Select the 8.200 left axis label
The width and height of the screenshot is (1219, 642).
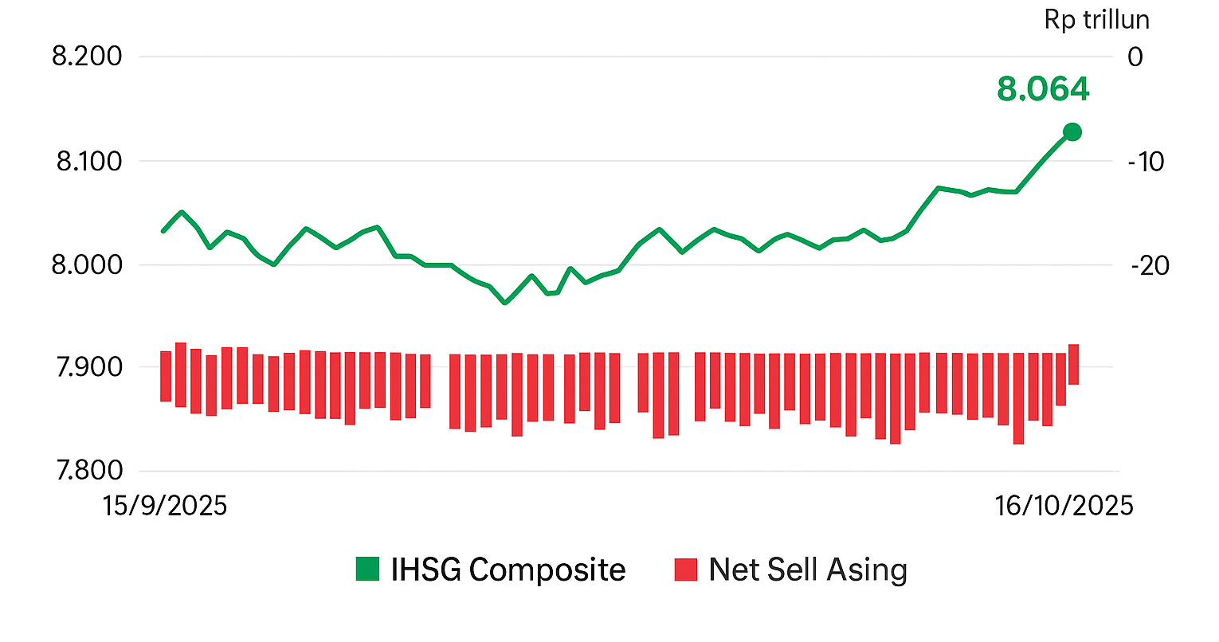tap(87, 57)
